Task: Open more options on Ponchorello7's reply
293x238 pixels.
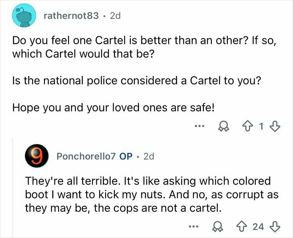Action: click(193, 227)
